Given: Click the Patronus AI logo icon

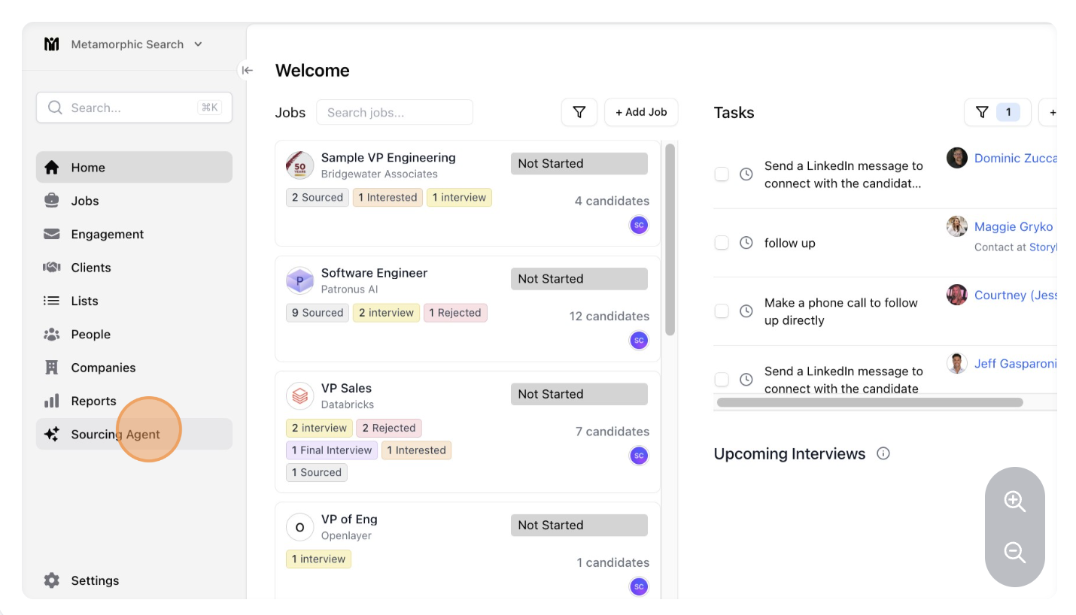Looking at the screenshot, I should click(299, 281).
